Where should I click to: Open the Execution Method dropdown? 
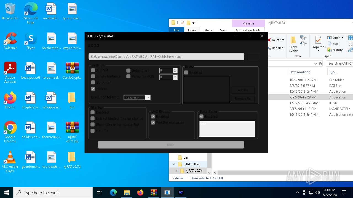148,98
